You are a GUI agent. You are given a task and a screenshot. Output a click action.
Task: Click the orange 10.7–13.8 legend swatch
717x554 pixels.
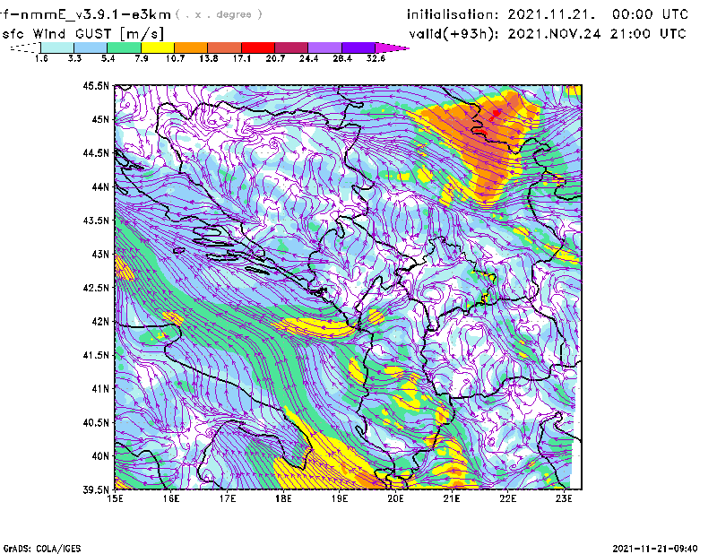191,48
